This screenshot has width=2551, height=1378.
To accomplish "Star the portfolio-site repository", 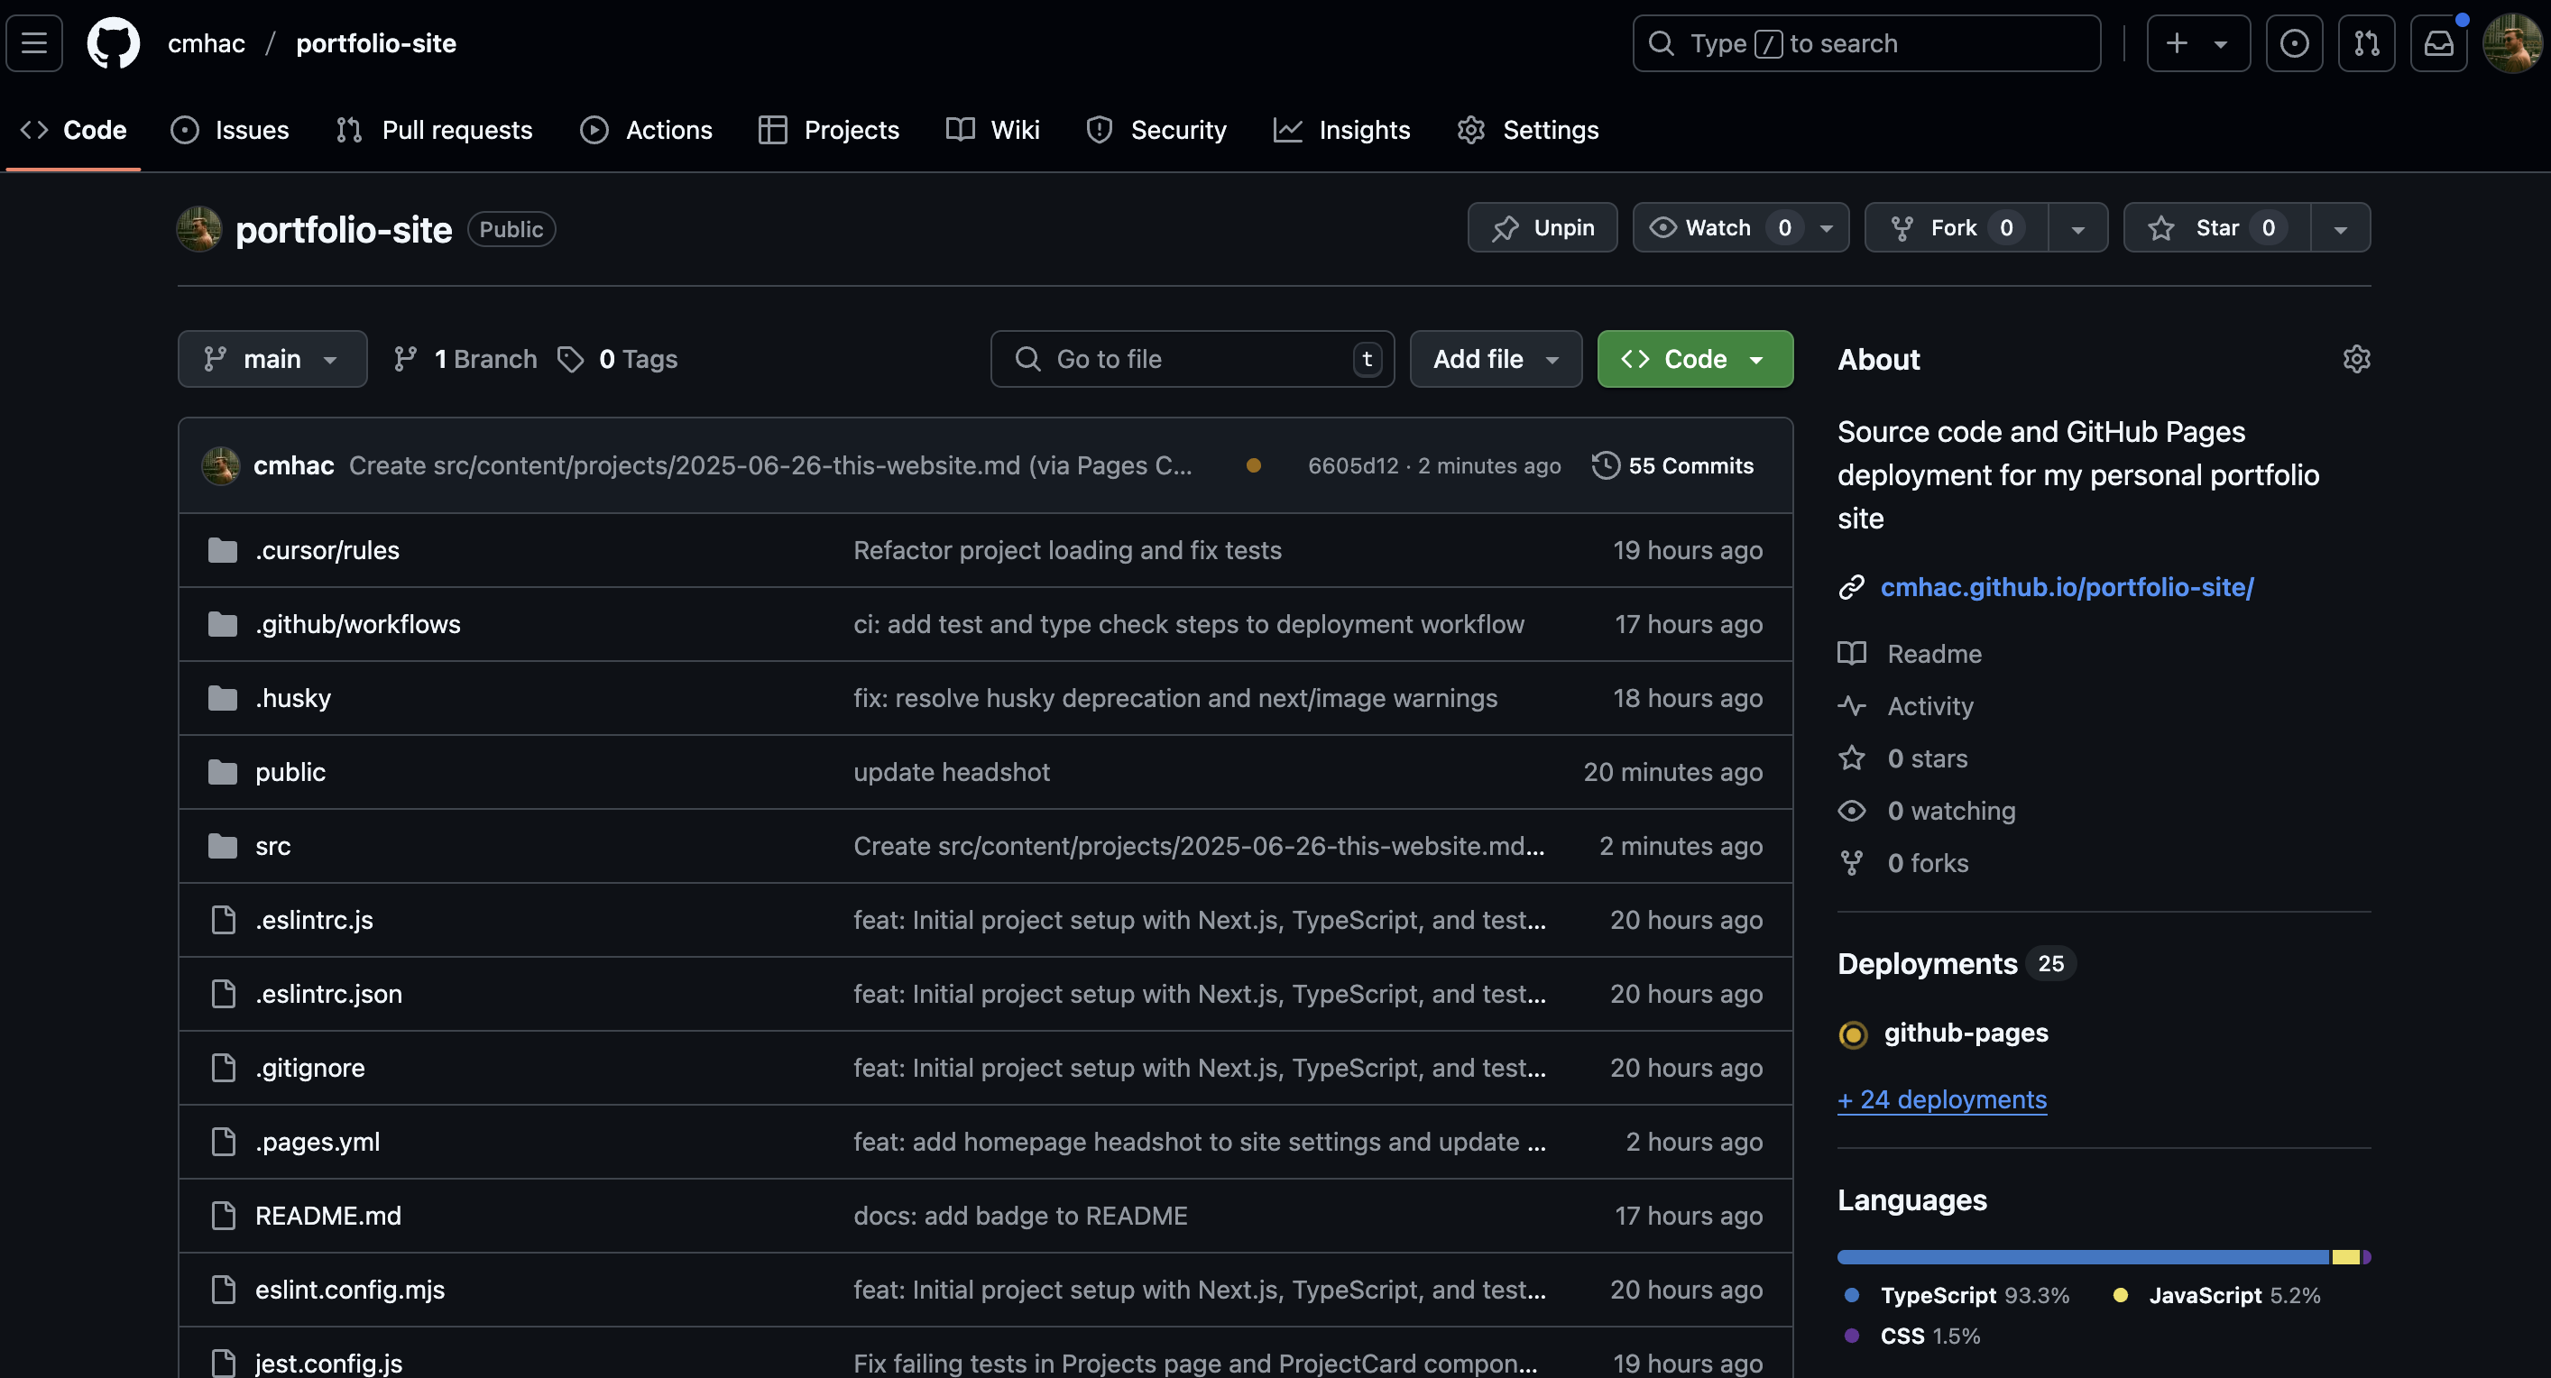I will pyautogui.click(x=2216, y=227).
